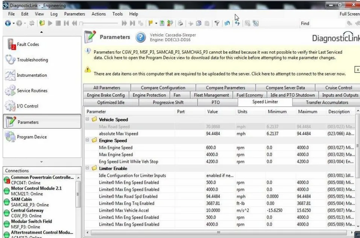Switch to the Compare Server Data tab
This screenshot has height=238, width=360.
[x=286, y=88]
